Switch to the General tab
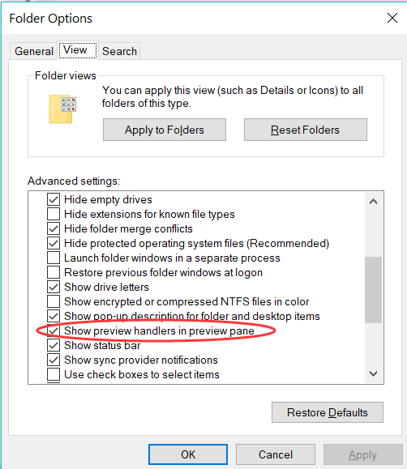The image size is (407, 469). 34,51
